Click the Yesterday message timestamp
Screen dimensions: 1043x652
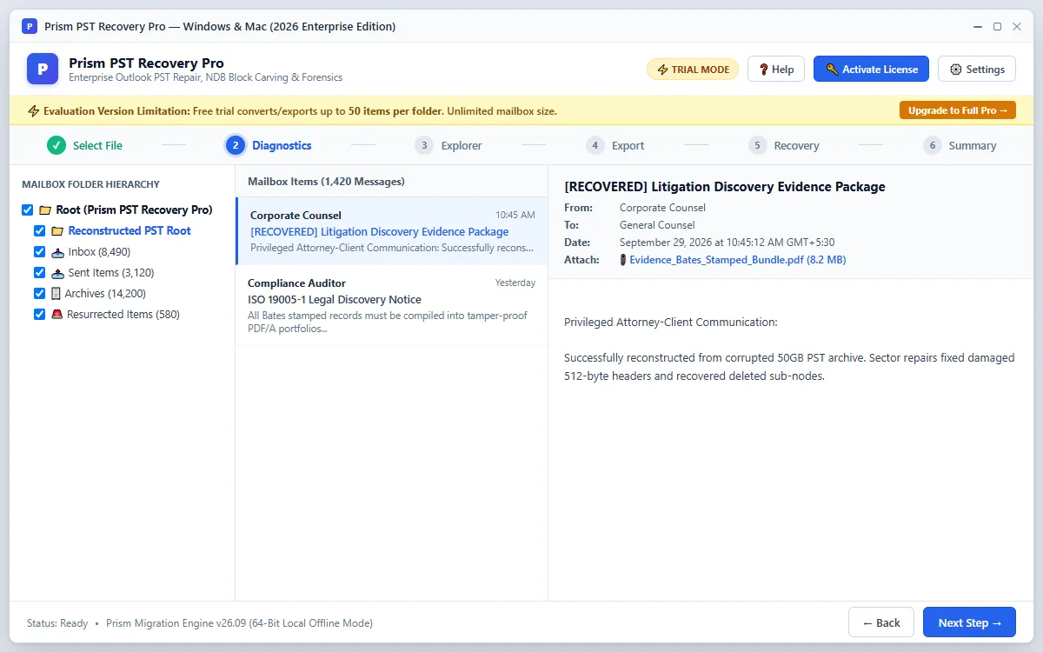pyautogui.click(x=515, y=283)
